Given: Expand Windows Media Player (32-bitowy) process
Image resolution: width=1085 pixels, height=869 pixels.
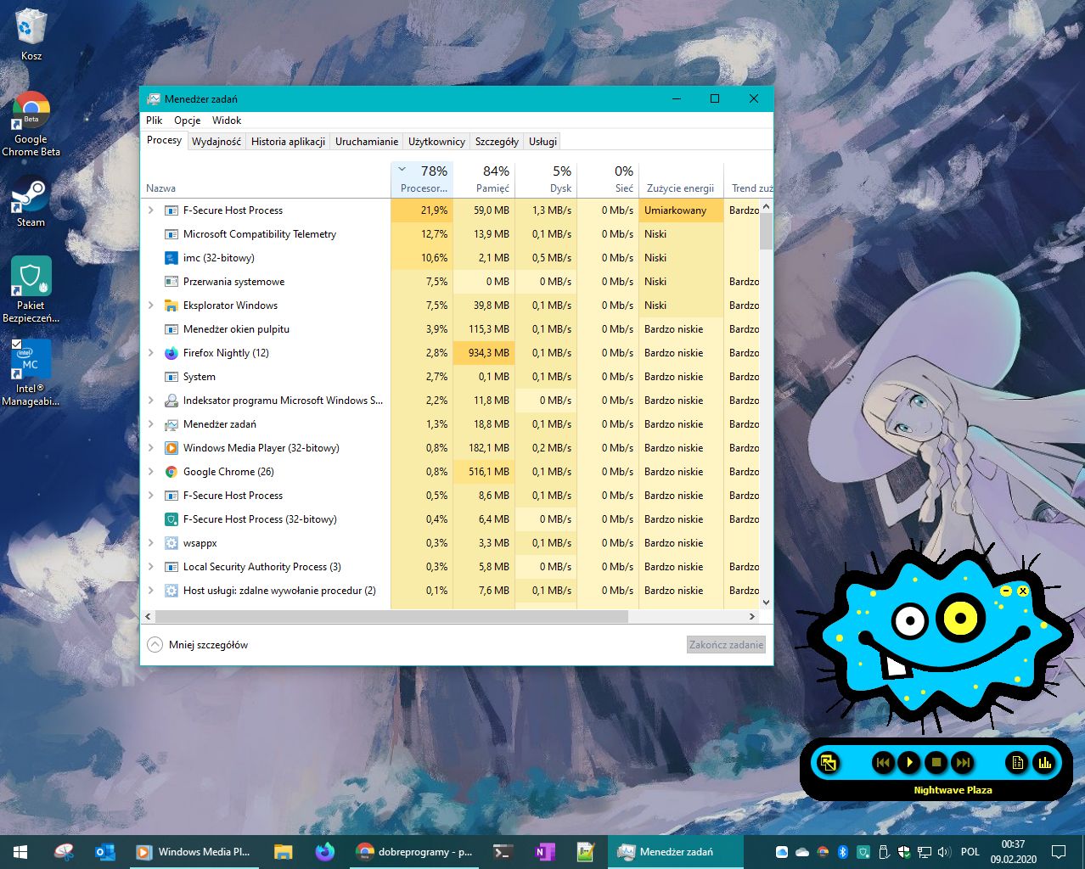Looking at the screenshot, I should [x=151, y=448].
